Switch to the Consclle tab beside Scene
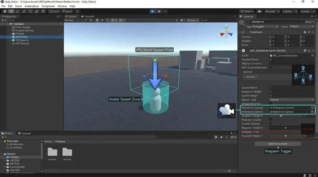The height and width of the screenshot is (177, 318). pos(88,16)
